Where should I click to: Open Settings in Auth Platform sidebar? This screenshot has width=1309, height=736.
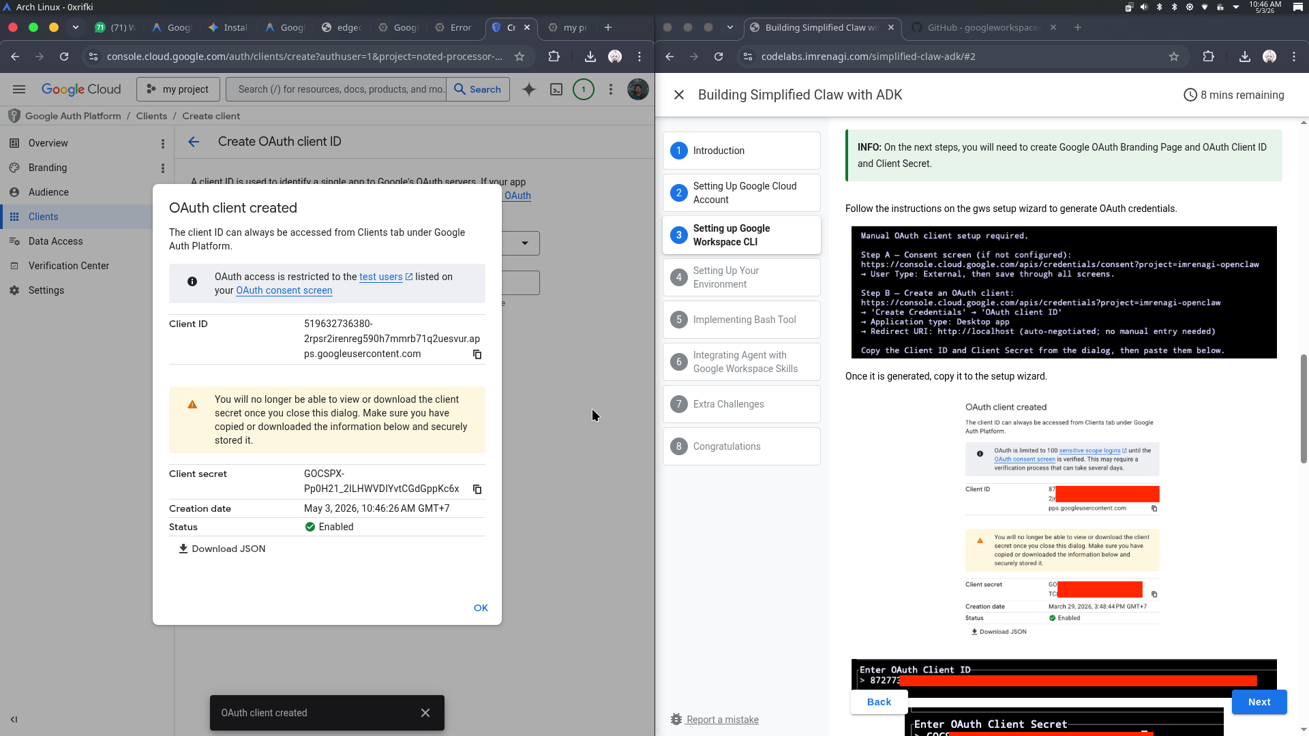[x=46, y=290]
